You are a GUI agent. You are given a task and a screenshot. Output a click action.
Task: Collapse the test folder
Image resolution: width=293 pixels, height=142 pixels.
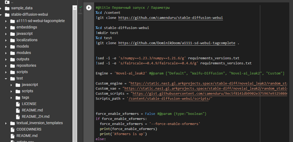[x=6, y=78]
